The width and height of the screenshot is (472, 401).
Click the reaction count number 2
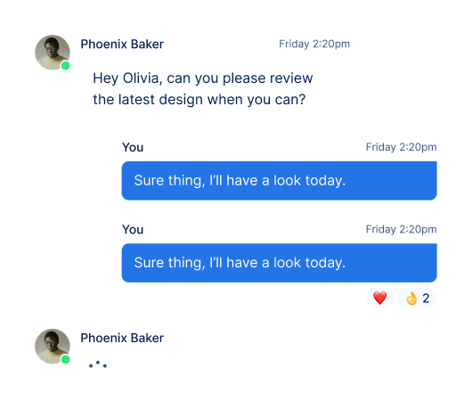[x=426, y=299]
